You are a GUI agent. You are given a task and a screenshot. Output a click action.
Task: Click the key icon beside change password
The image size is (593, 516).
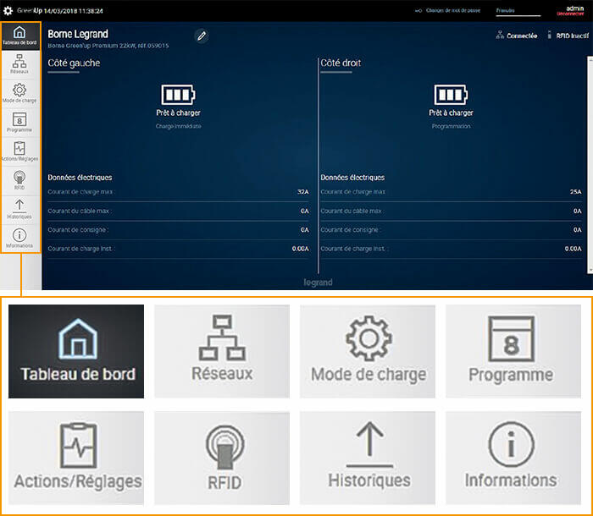(418, 11)
